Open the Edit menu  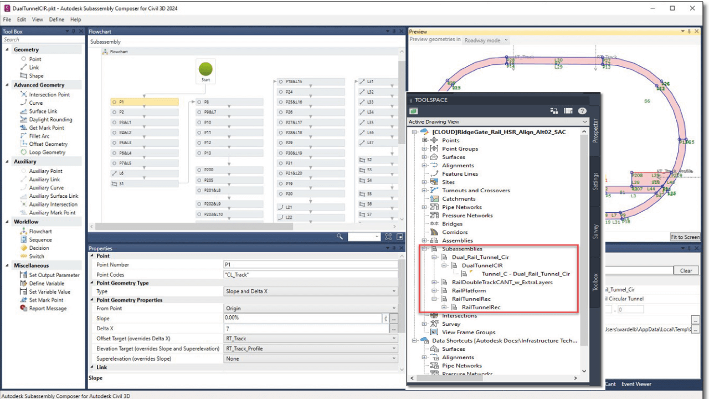coord(22,19)
